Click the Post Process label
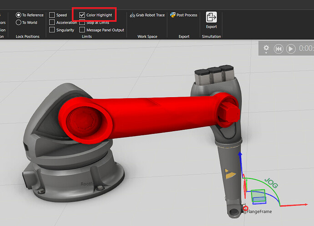Viewport: 314px width, 226px height. (x=187, y=15)
